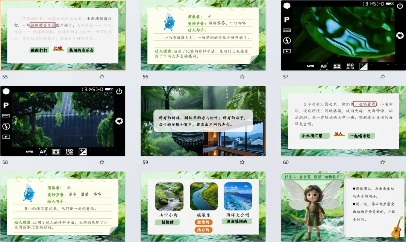The width and height of the screenshot is (406, 242).
Task: Click the ISO AUTO icon on slide 57
Action: (350, 66)
